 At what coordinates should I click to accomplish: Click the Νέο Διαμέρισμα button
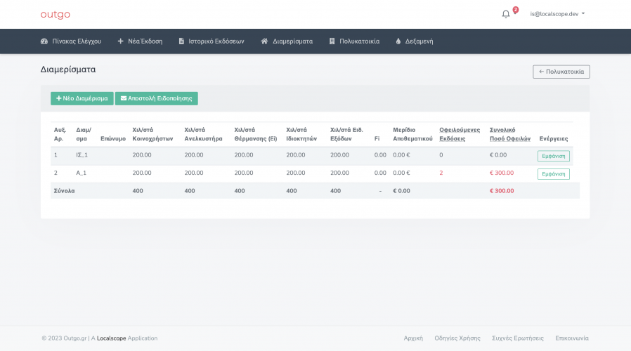point(82,98)
